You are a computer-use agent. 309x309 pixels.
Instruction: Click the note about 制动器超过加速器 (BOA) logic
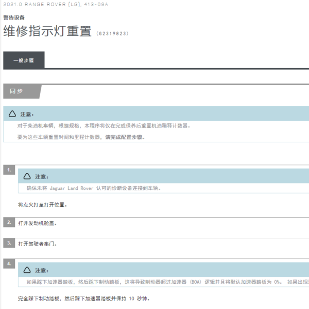[167, 282]
